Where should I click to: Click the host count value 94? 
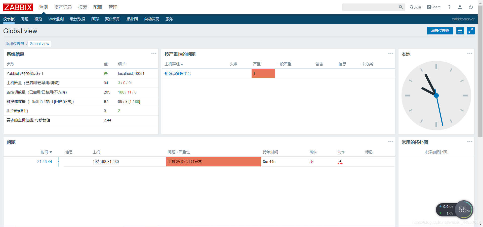106,83
